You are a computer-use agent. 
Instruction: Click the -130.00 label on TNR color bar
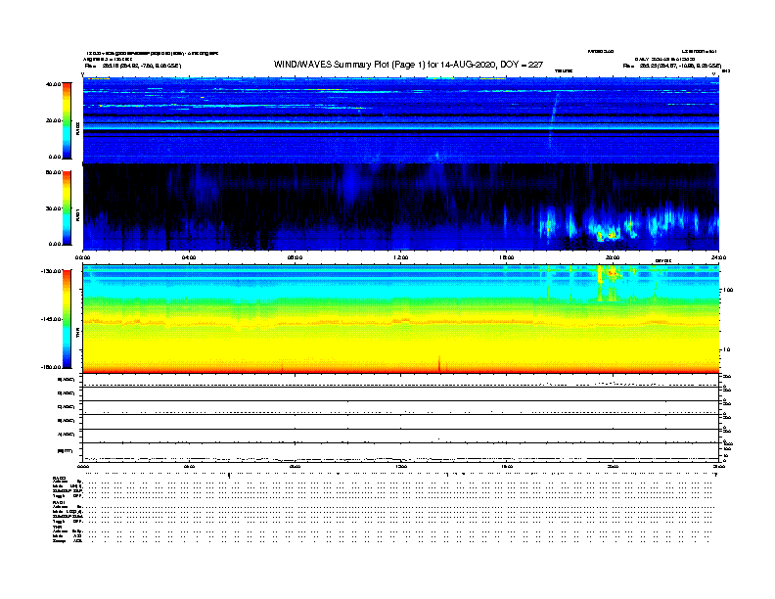pos(52,271)
